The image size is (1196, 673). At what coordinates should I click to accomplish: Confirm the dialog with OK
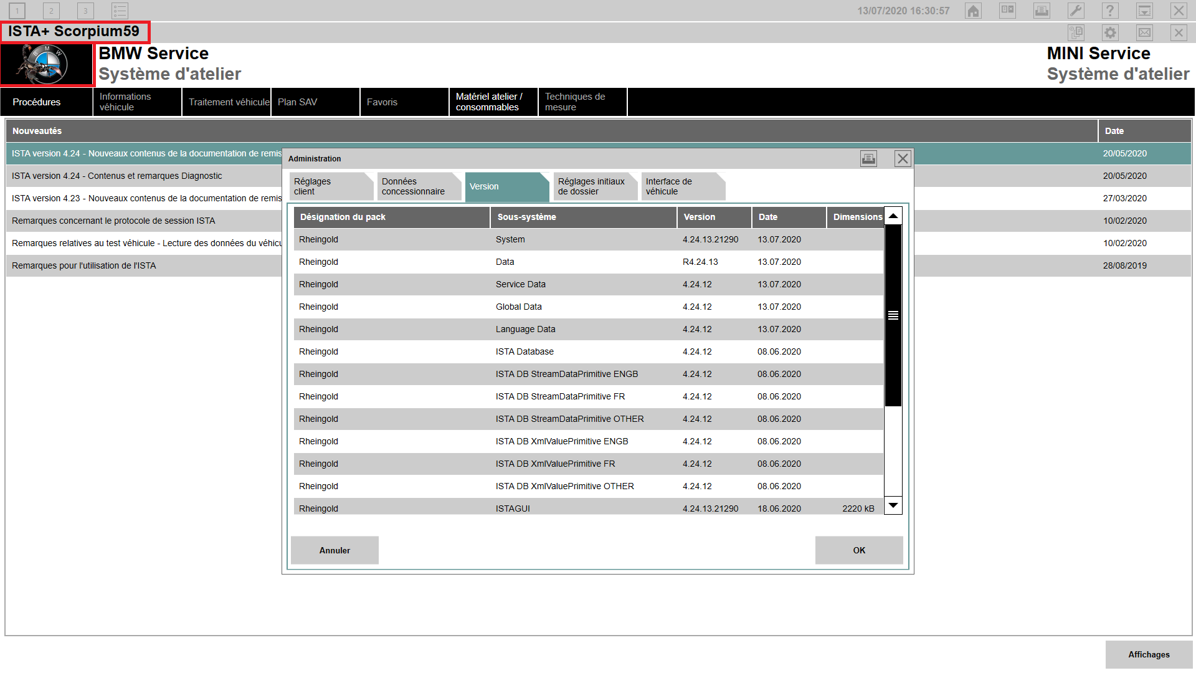click(858, 550)
